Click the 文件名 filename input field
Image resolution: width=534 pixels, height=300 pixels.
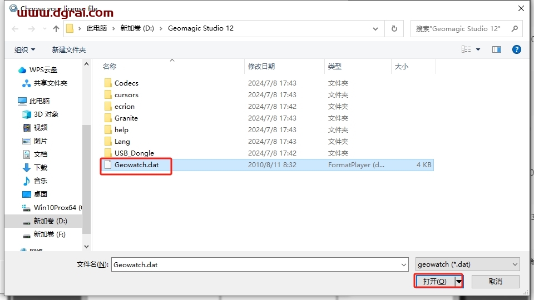(x=260, y=265)
